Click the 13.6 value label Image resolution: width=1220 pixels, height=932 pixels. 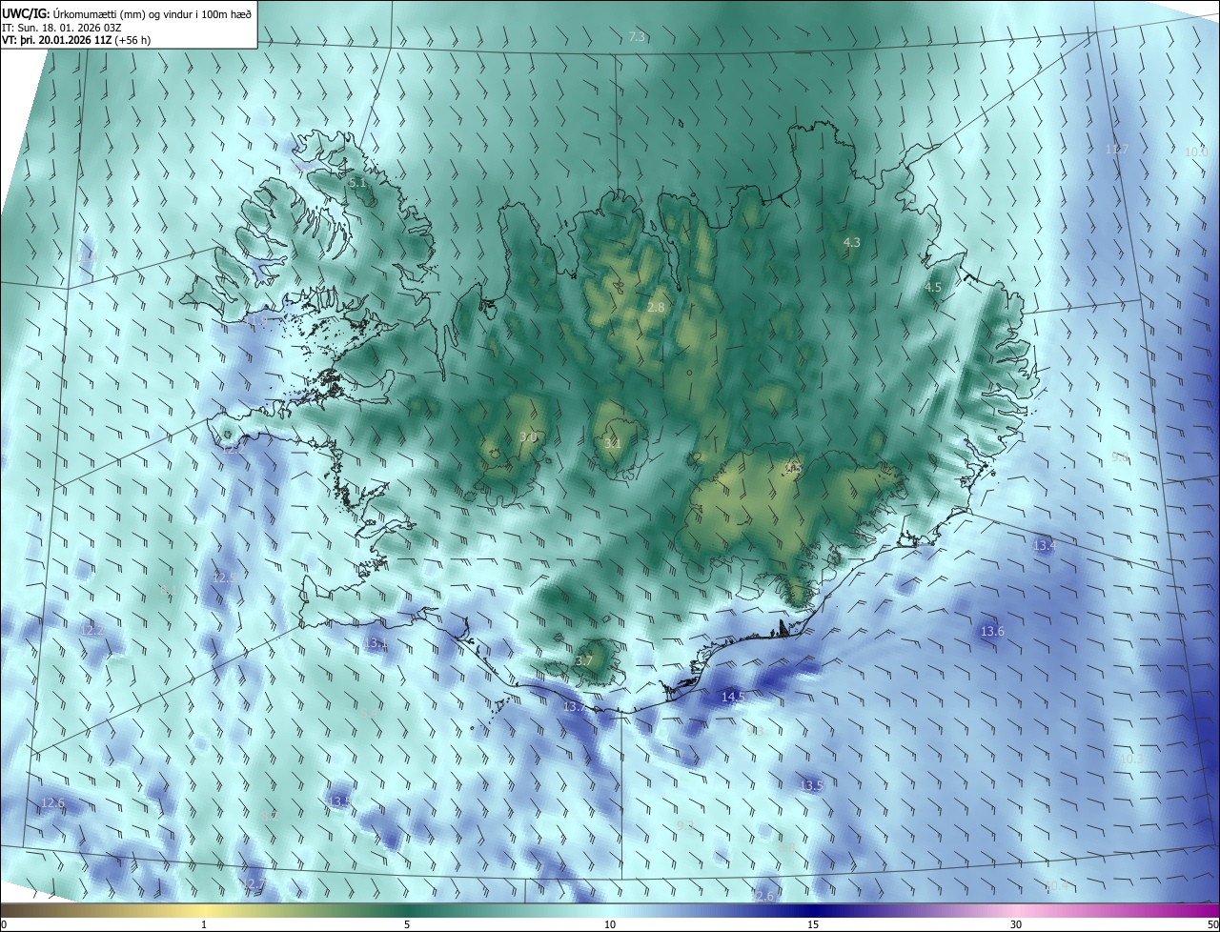(x=992, y=632)
